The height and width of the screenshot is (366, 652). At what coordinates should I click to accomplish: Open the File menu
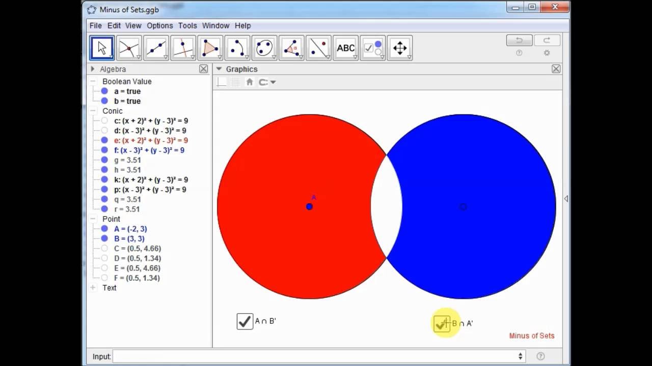coord(95,25)
